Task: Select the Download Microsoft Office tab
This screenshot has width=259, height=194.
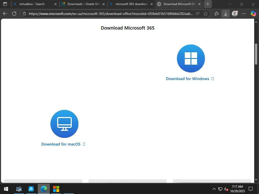Action: coord(179,4)
